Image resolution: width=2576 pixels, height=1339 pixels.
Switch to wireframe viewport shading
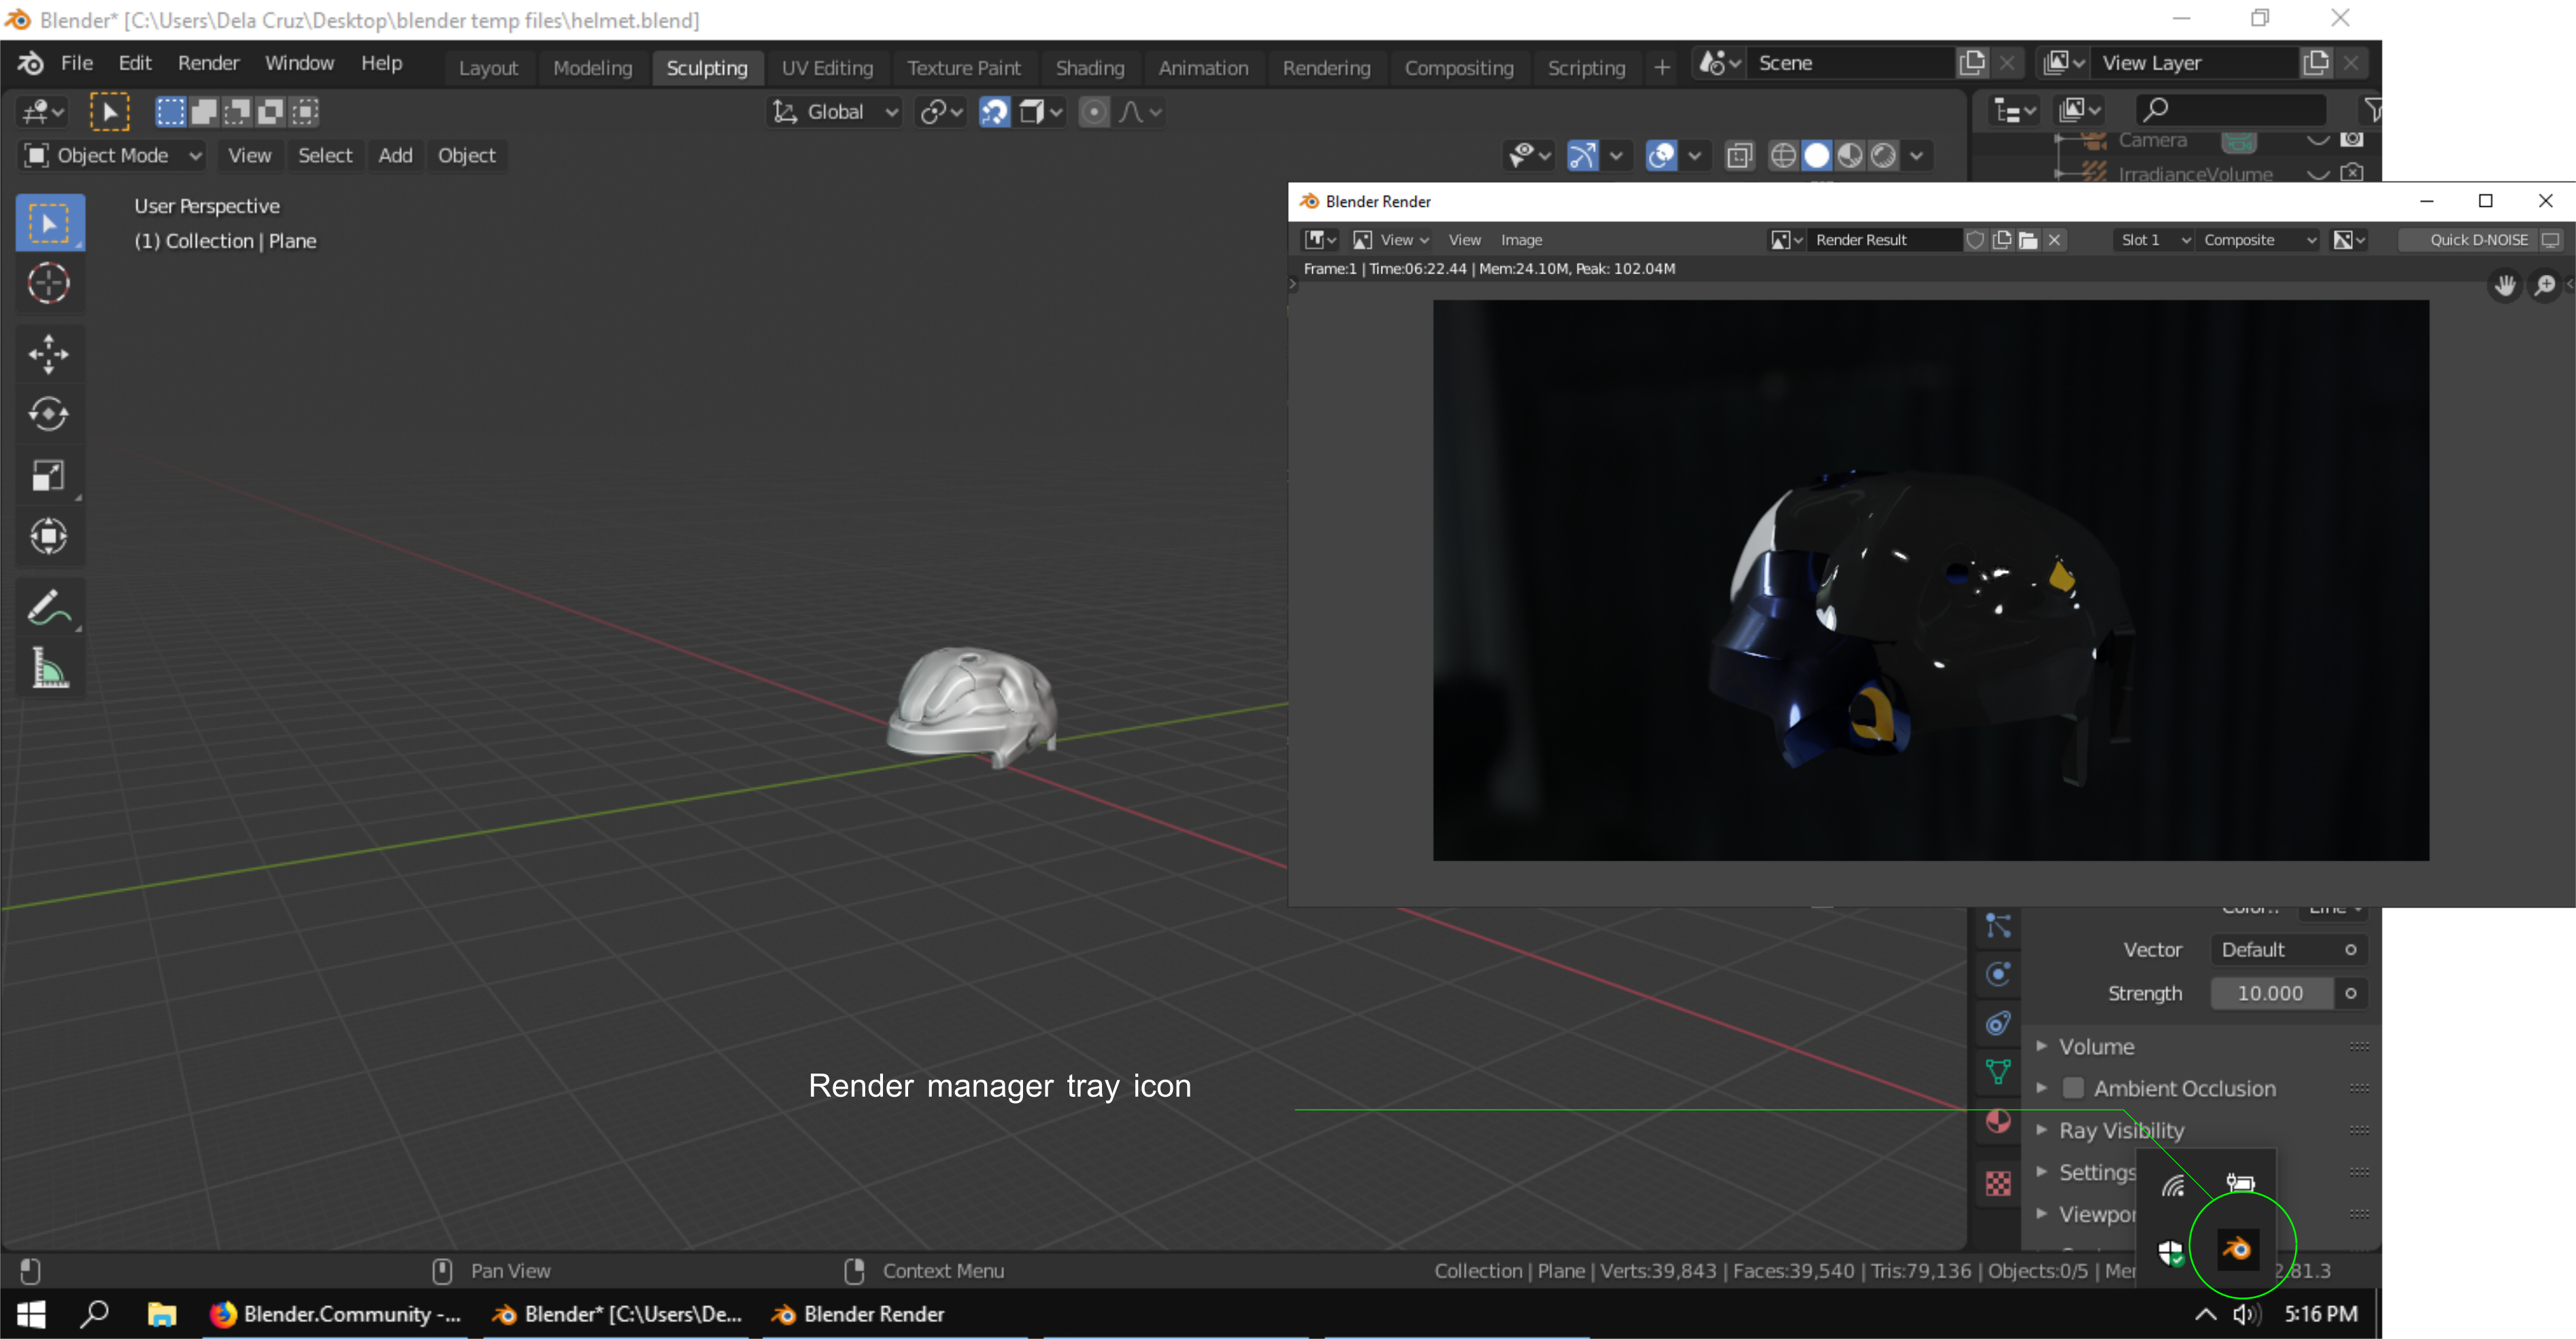(1783, 156)
